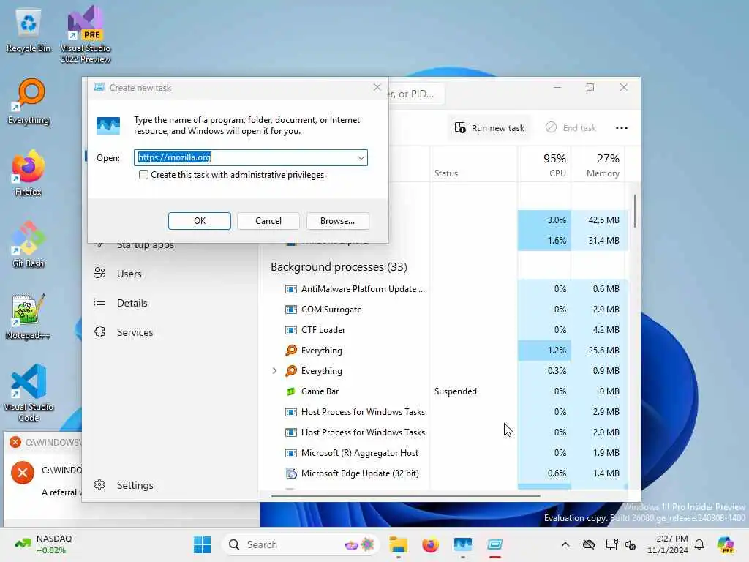Screen dimensions: 749x562
Task: Select Startup apps in Task Manager sidebar
Action: (146, 244)
